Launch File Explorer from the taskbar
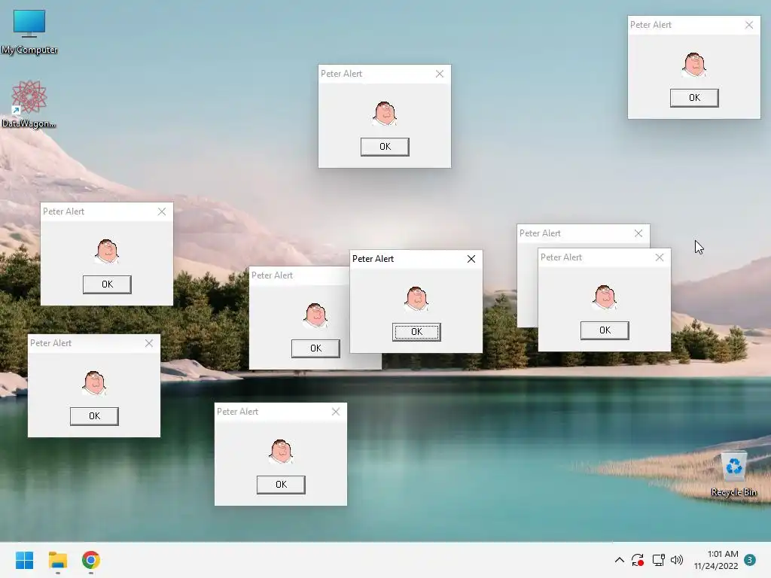771x578 pixels. (57, 560)
